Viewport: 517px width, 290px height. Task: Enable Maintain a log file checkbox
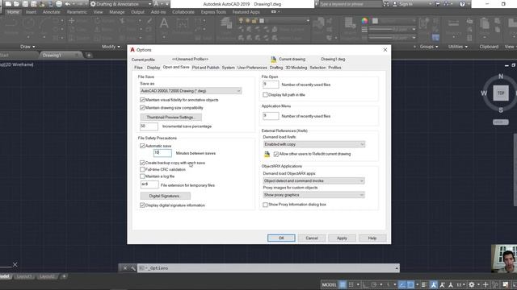(142, 176)
